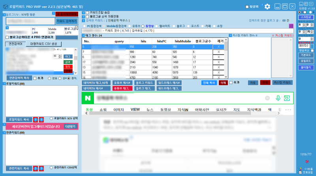The height and width of the screenshot is (176, 316).
Task: Click first question icon after 관련키워드 복사
Action: click(x=36, y=169)
